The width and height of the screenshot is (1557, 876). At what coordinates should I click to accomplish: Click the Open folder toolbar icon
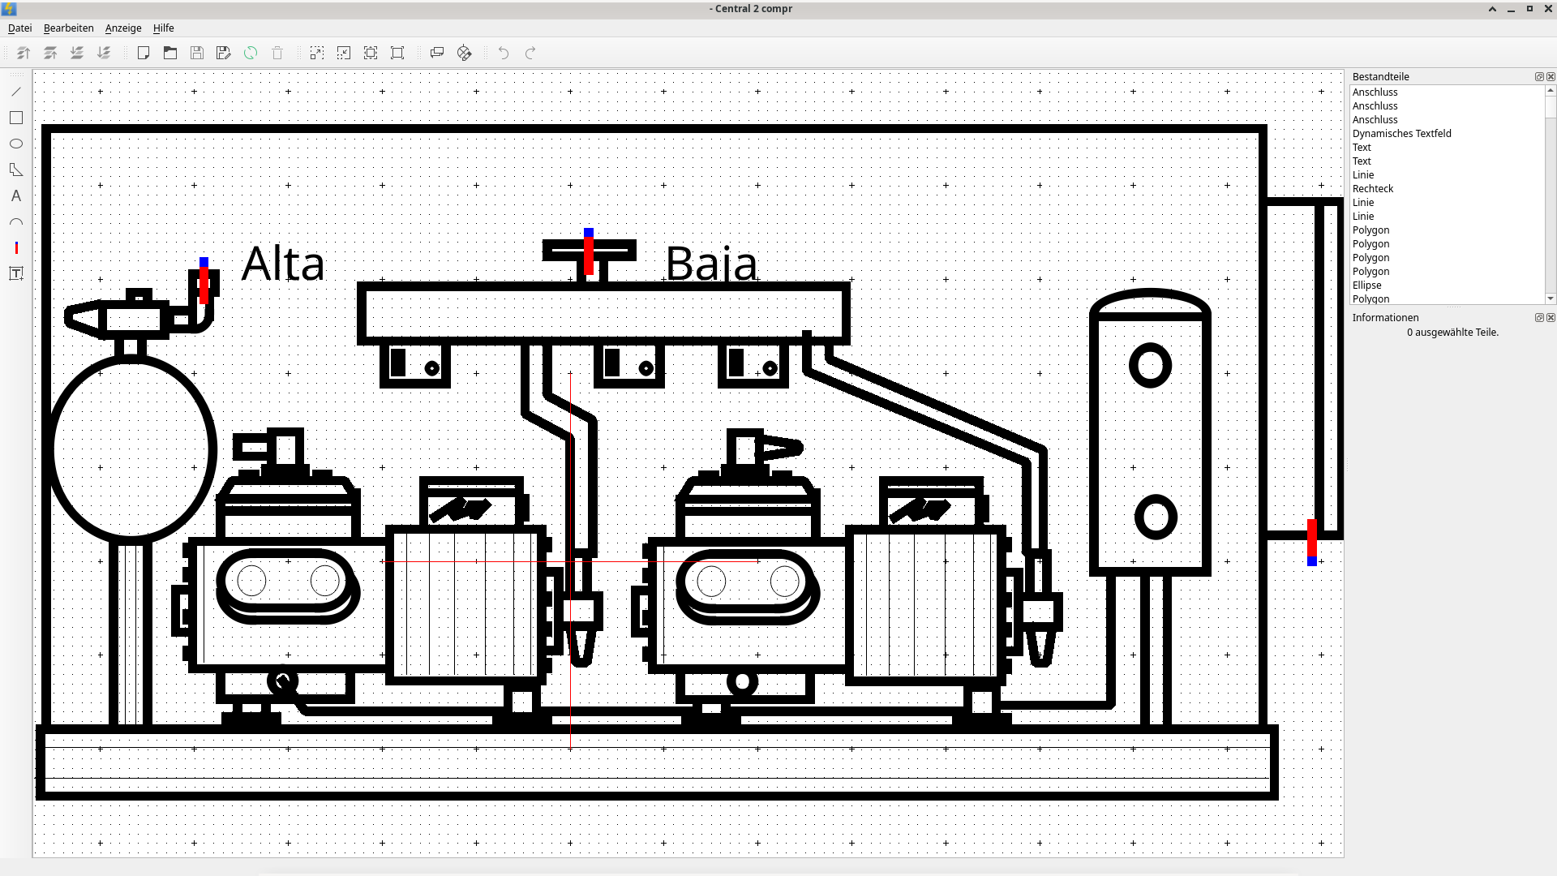(170, 53)
